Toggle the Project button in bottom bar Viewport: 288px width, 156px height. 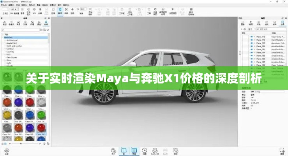pyautogui.click(x=134, y=151)
